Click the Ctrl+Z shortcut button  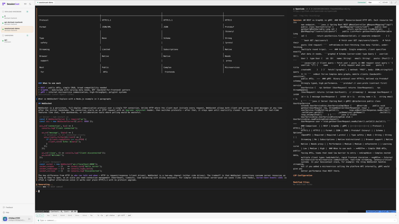[70, 215]
